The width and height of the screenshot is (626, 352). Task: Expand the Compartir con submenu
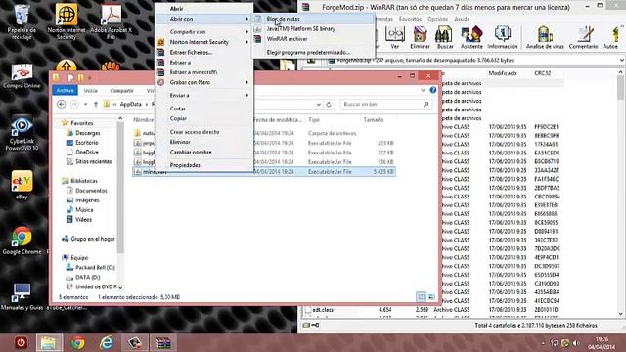[x=204, y=31]
